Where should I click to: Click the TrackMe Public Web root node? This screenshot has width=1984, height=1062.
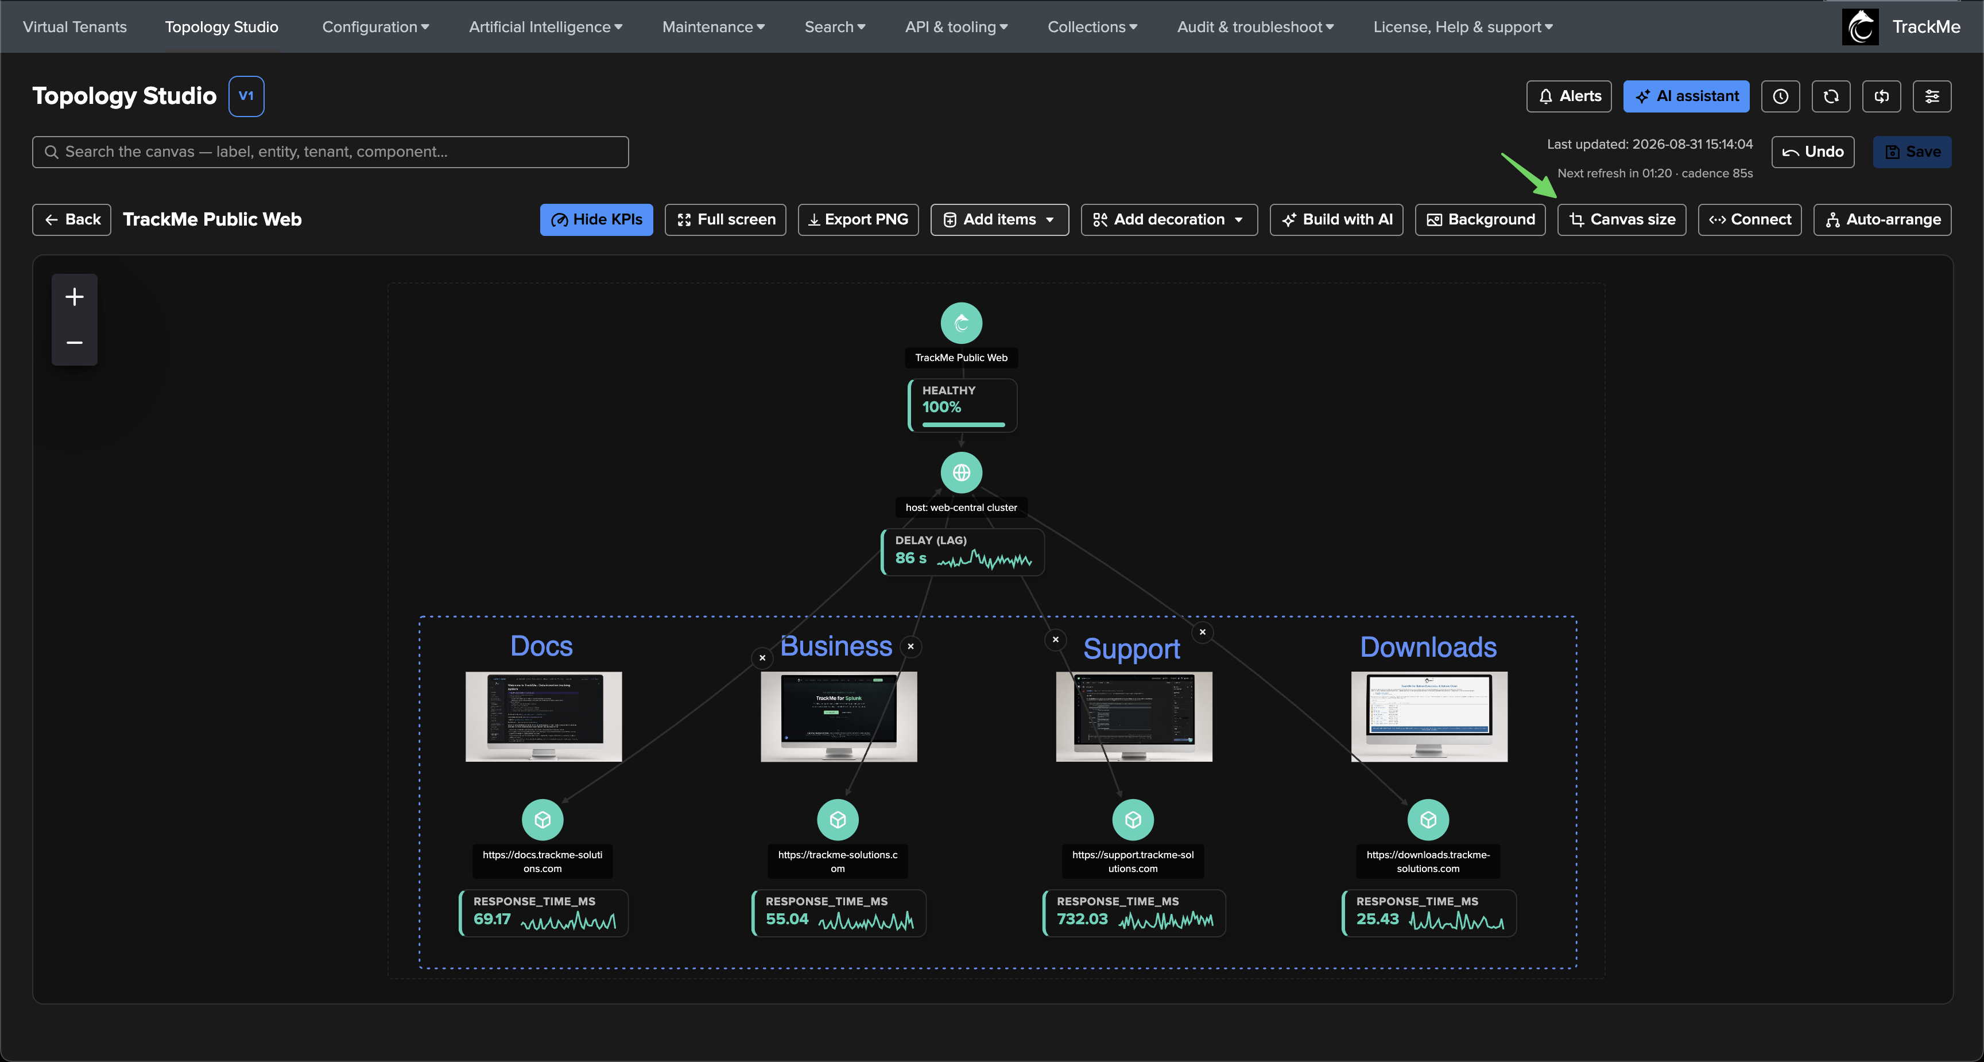coord(961,323)
